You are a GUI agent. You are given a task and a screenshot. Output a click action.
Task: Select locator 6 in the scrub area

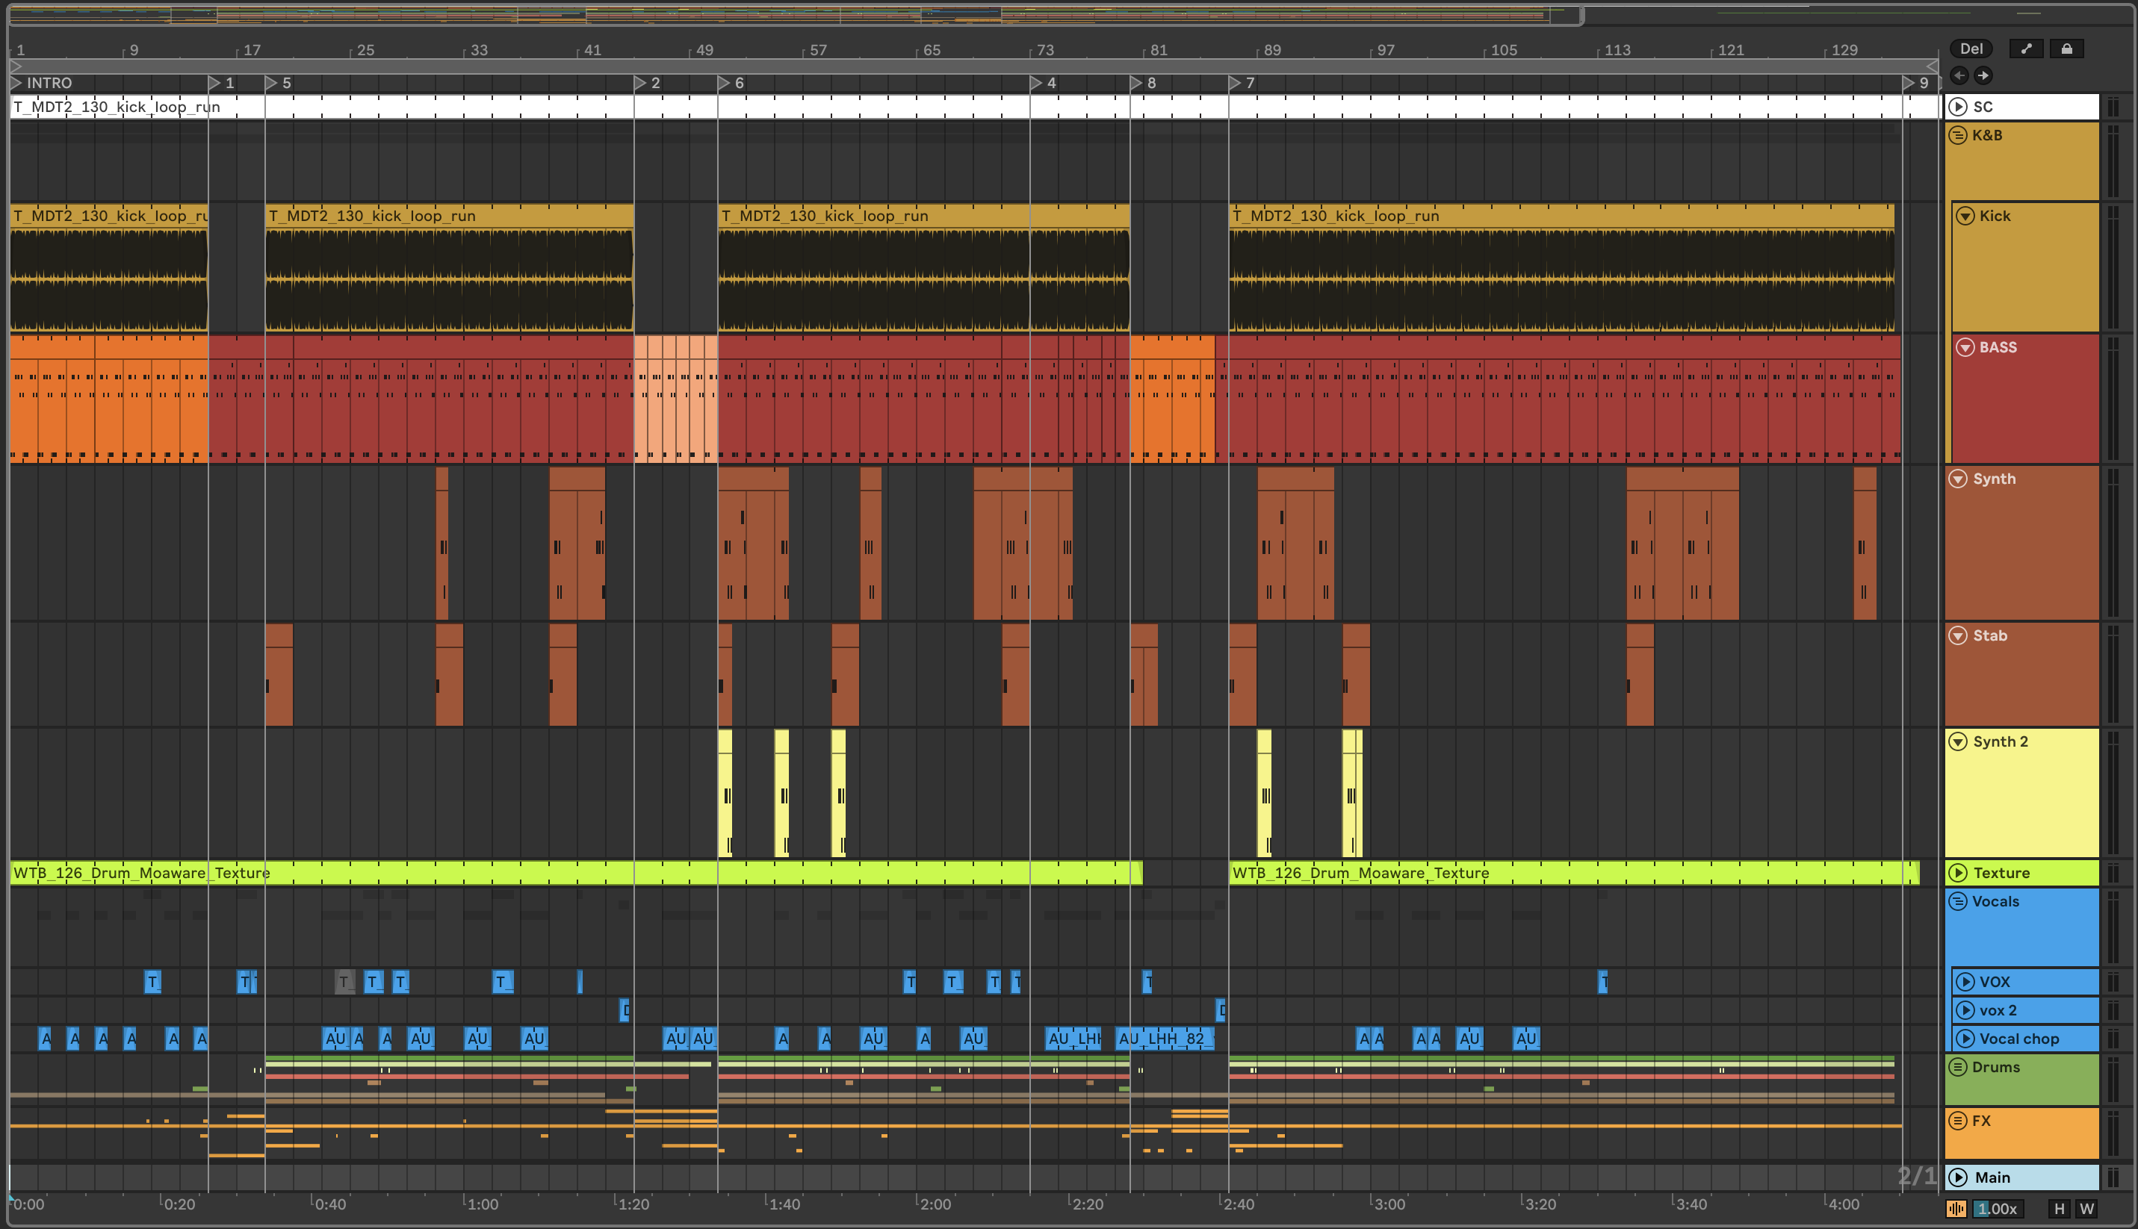[724, 83]
